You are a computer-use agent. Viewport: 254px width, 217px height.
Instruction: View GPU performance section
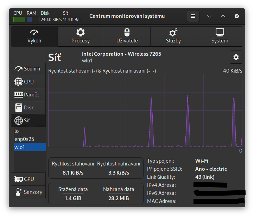[x=28, y=179]
